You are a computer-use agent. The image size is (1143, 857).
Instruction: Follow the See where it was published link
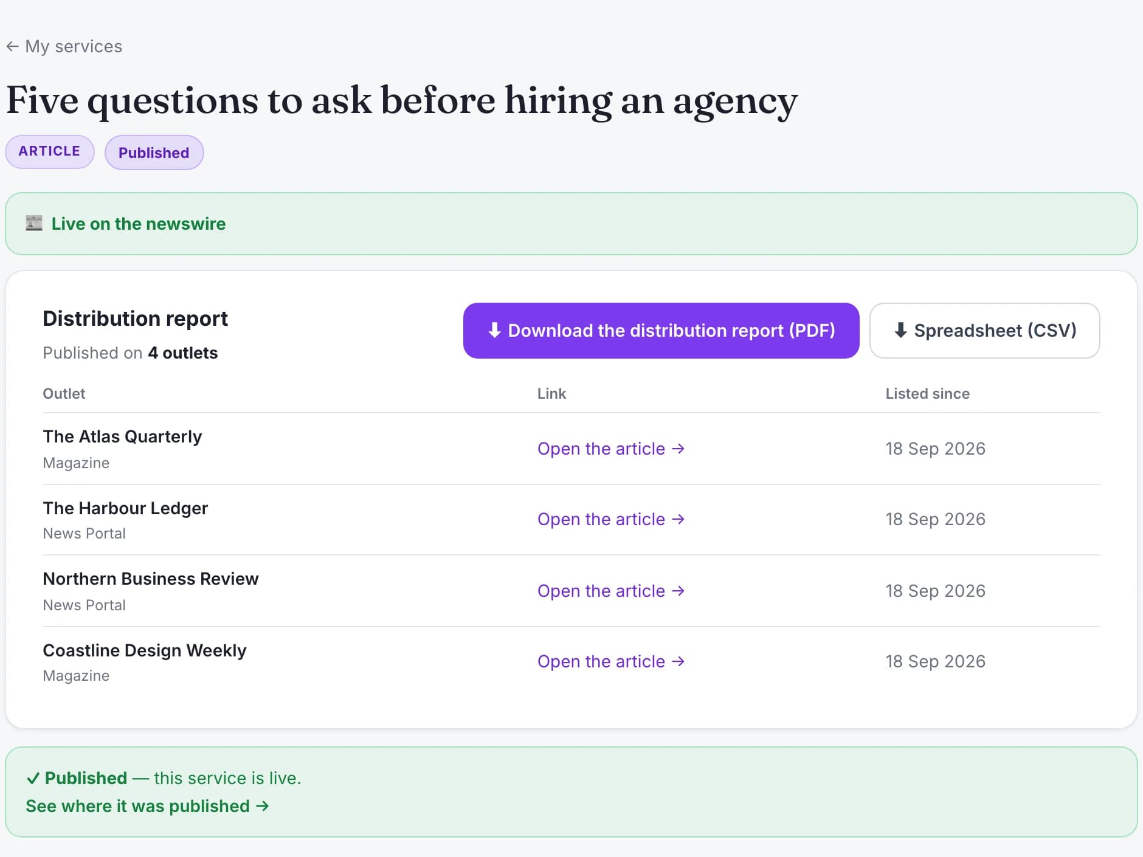pos(147,806)
